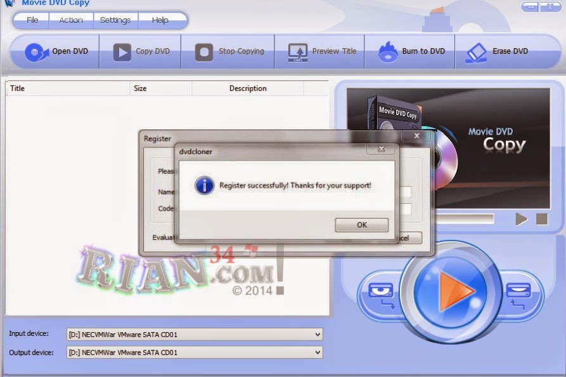This screenshot has width=566, height=377.
Task: Click the Erase DVD label
Action: [510, 51]
